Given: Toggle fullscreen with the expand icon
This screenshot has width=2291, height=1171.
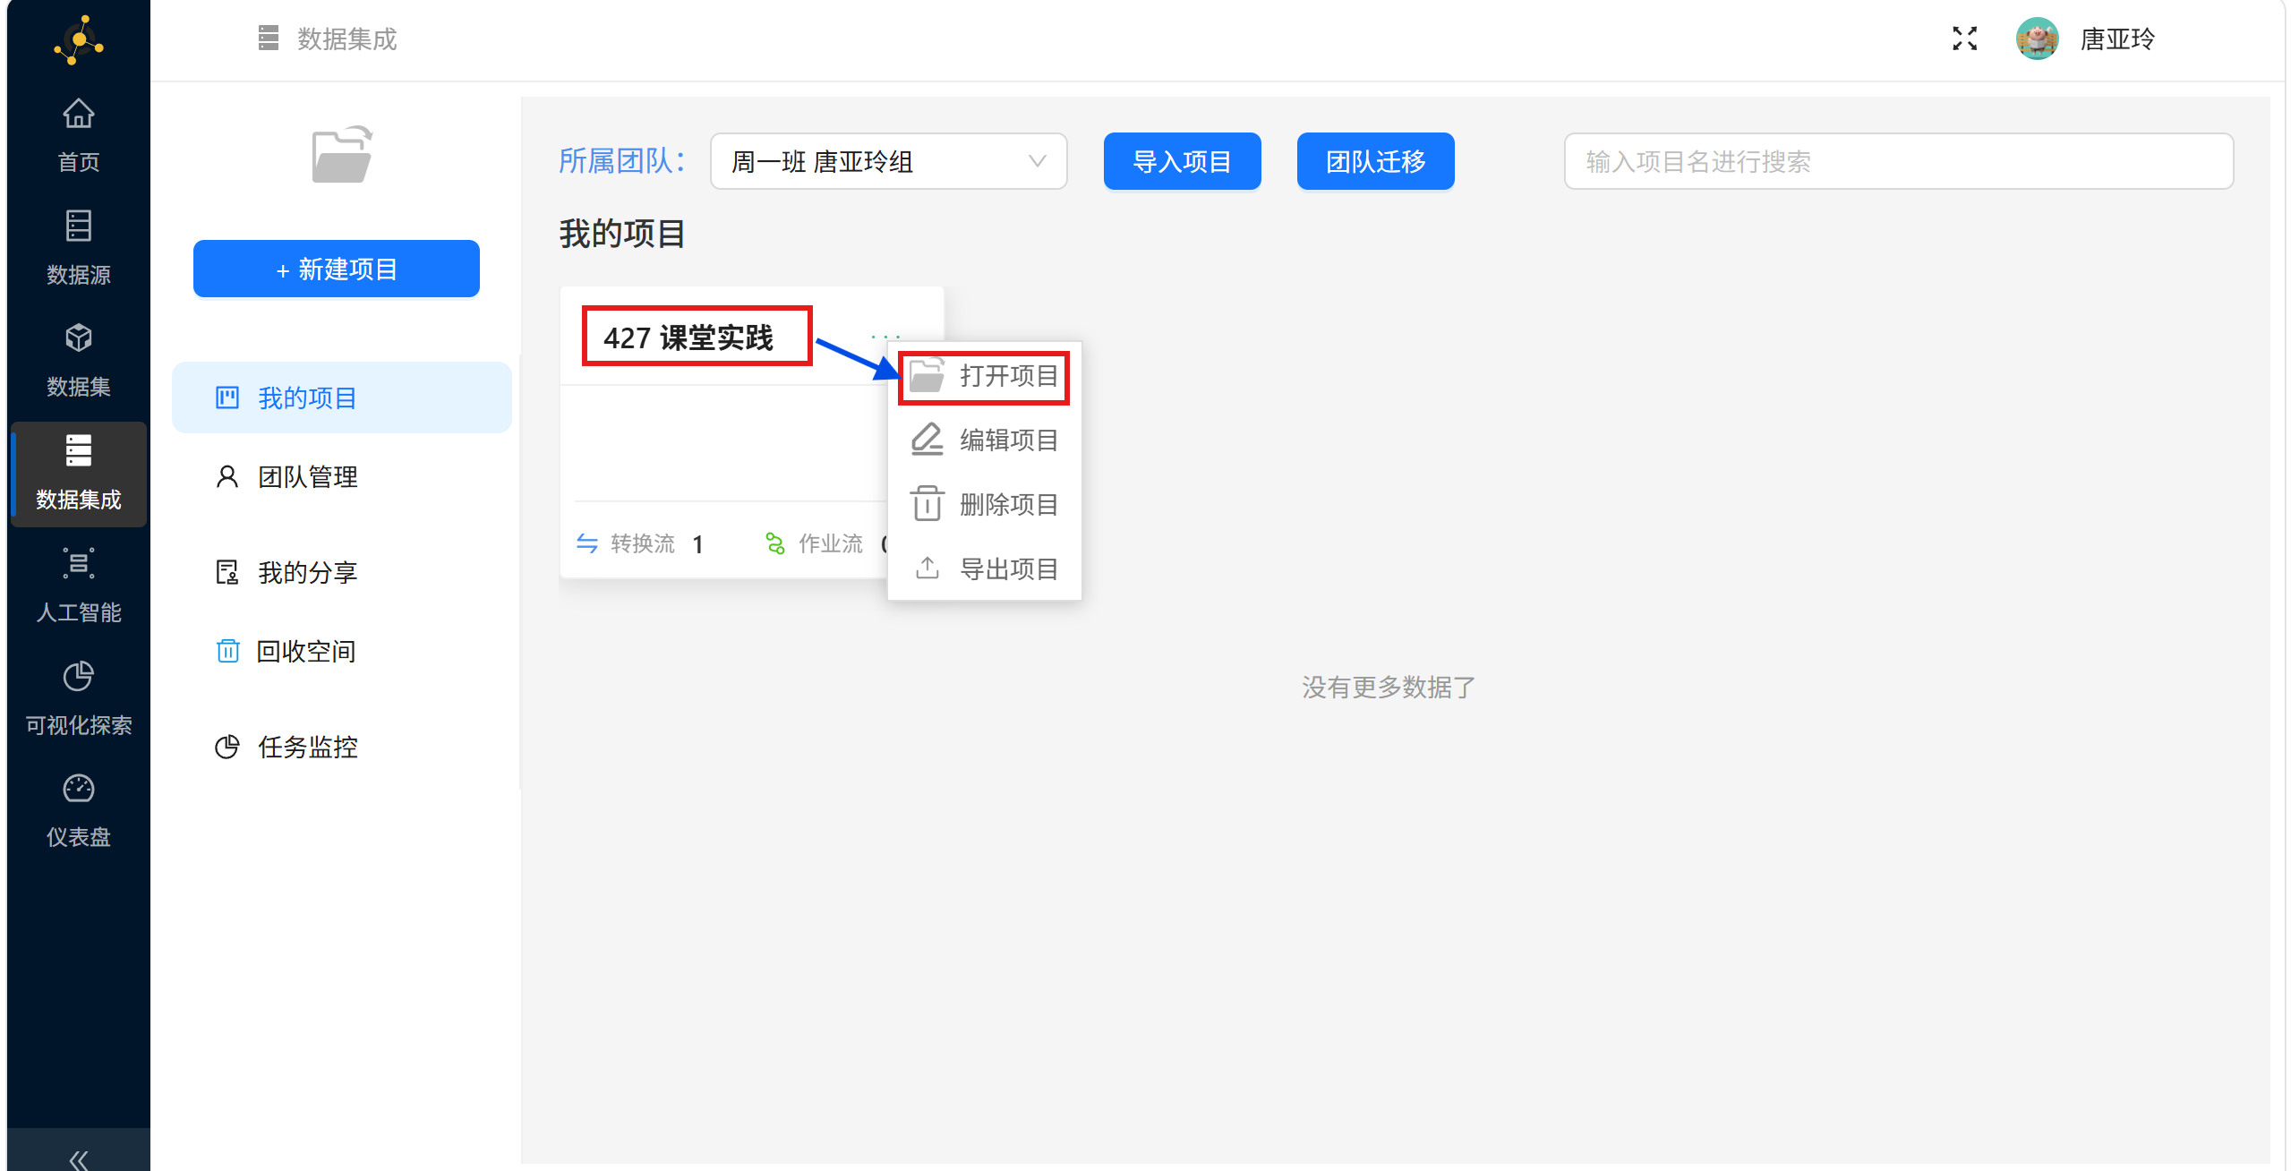Looking at the screenshot, I should [x=1964, y=38].
